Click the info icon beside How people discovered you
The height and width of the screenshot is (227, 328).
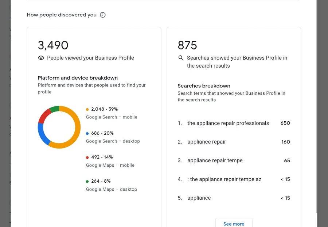pyautogui.click(x=103, y=15)
